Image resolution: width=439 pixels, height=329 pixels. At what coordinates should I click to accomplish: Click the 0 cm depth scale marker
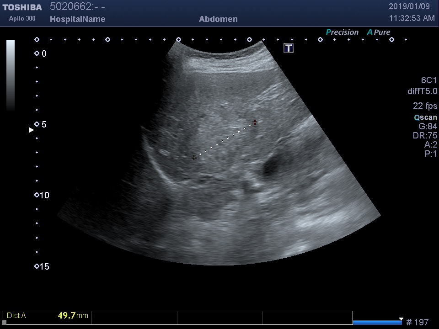pyautogui.click(x=37, y=53)
